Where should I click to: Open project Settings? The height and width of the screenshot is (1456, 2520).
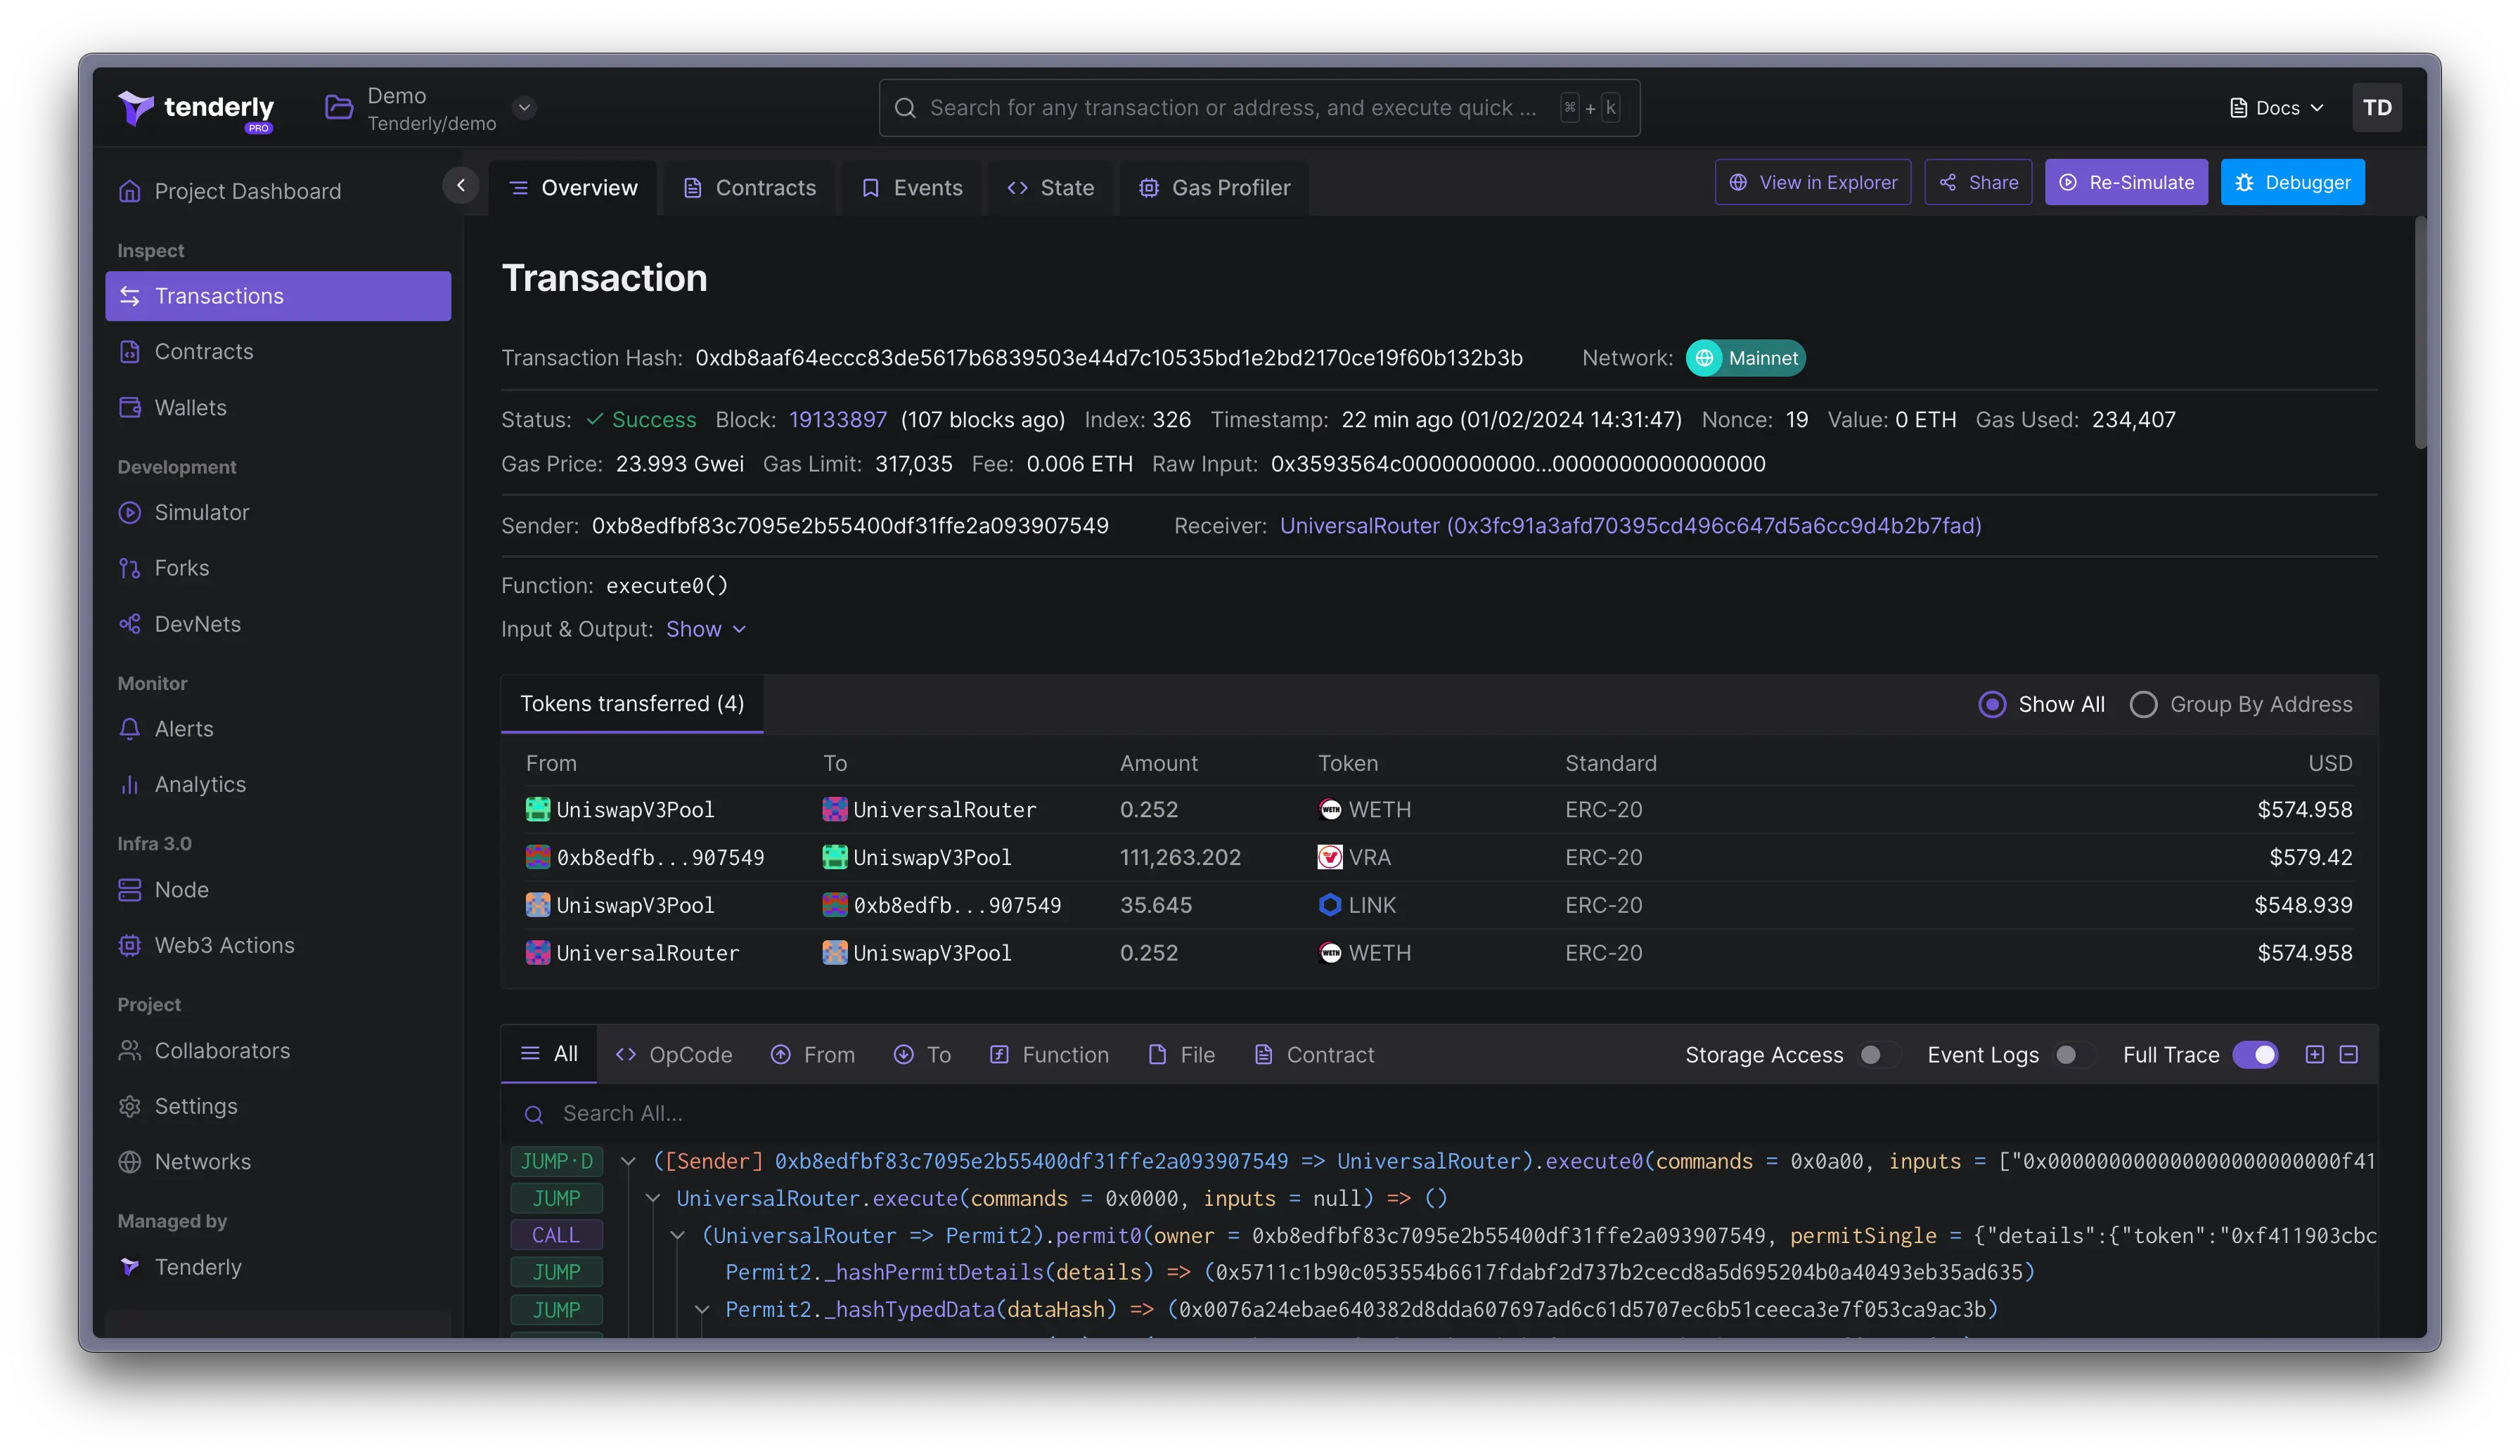tap(178, 1106)
